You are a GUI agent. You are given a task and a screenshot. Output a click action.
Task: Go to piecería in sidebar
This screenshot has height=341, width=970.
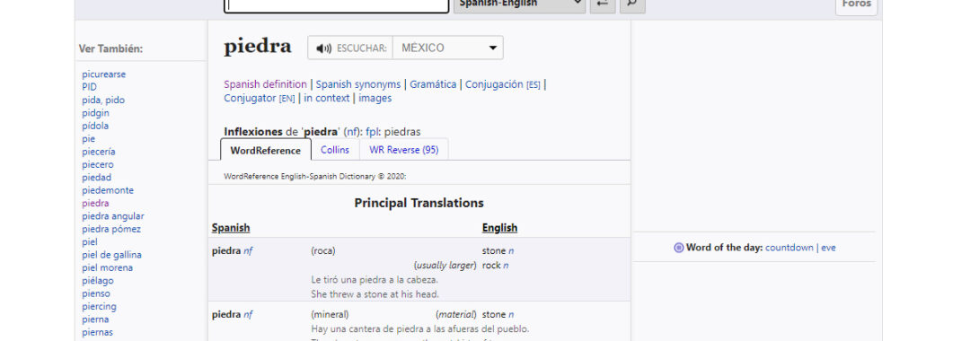99,152
